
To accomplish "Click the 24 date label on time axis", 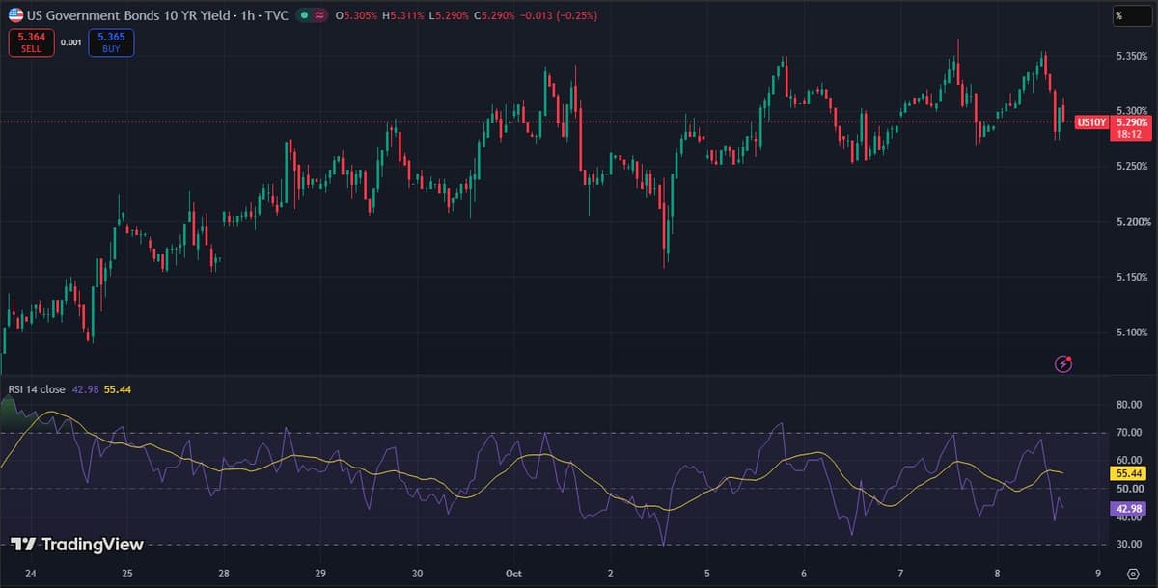I will [31, 573].
